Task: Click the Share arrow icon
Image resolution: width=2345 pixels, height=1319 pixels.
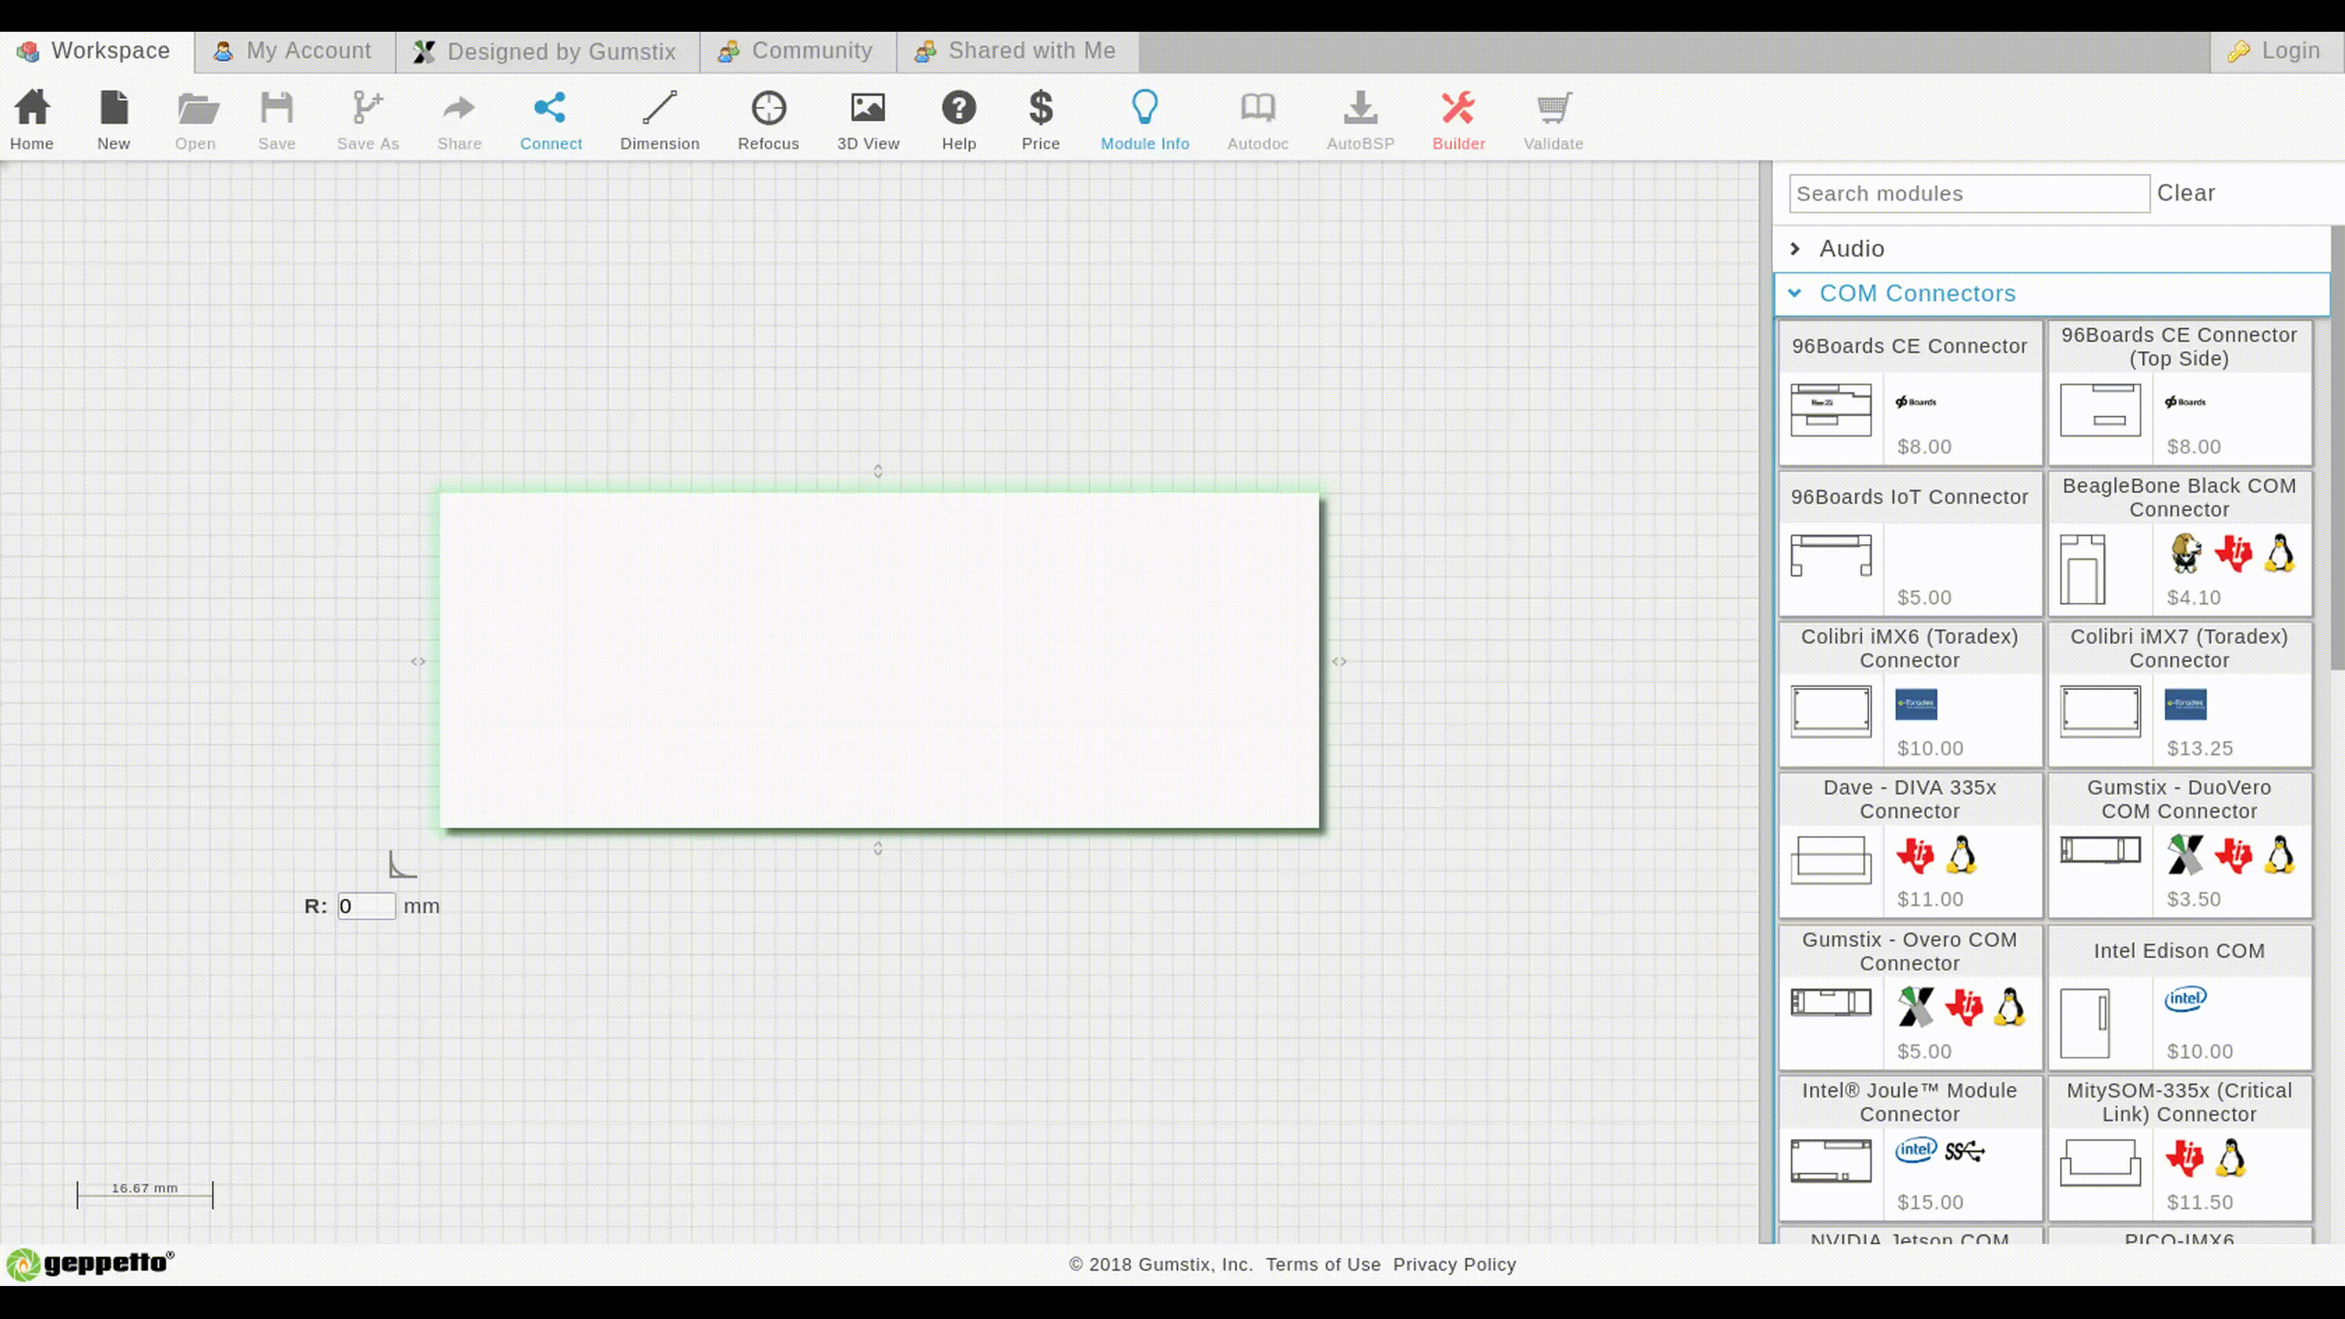Action: [459, 119]
